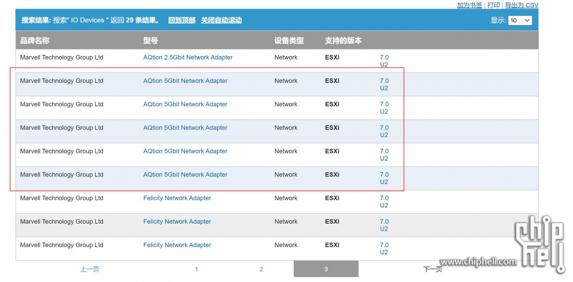Click the 支持的版本 column header
The image size is (573, 282).
coord(343,41)
